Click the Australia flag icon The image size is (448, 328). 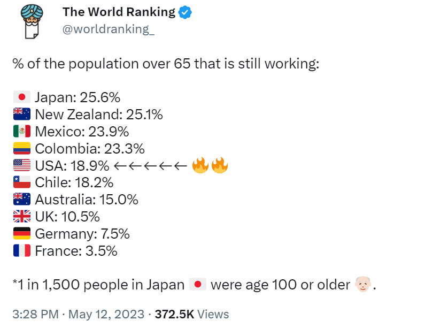[22, 200]
